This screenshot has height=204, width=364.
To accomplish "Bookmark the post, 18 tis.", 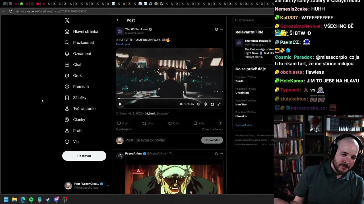I will 199,123.
